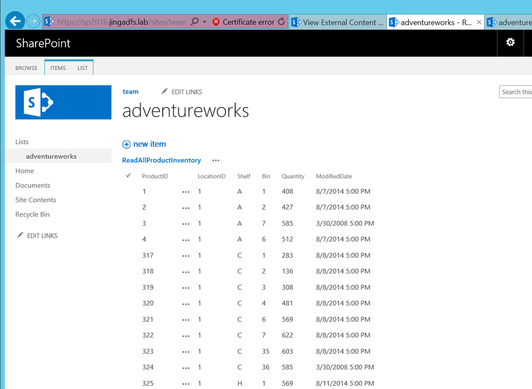Click Quantity value 283
This screenshot has height=389, width=532.
click(x=288, y=255)
